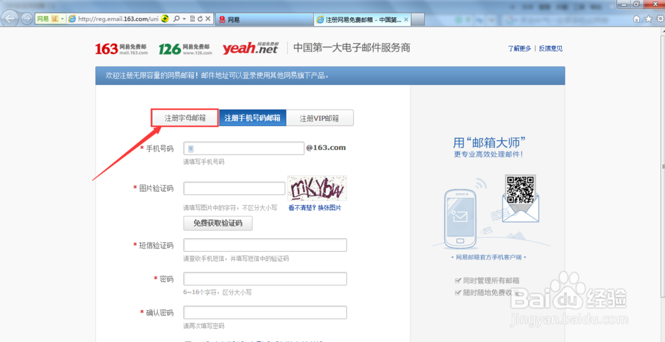Click the browser Back arrow button

pos(11,19)
